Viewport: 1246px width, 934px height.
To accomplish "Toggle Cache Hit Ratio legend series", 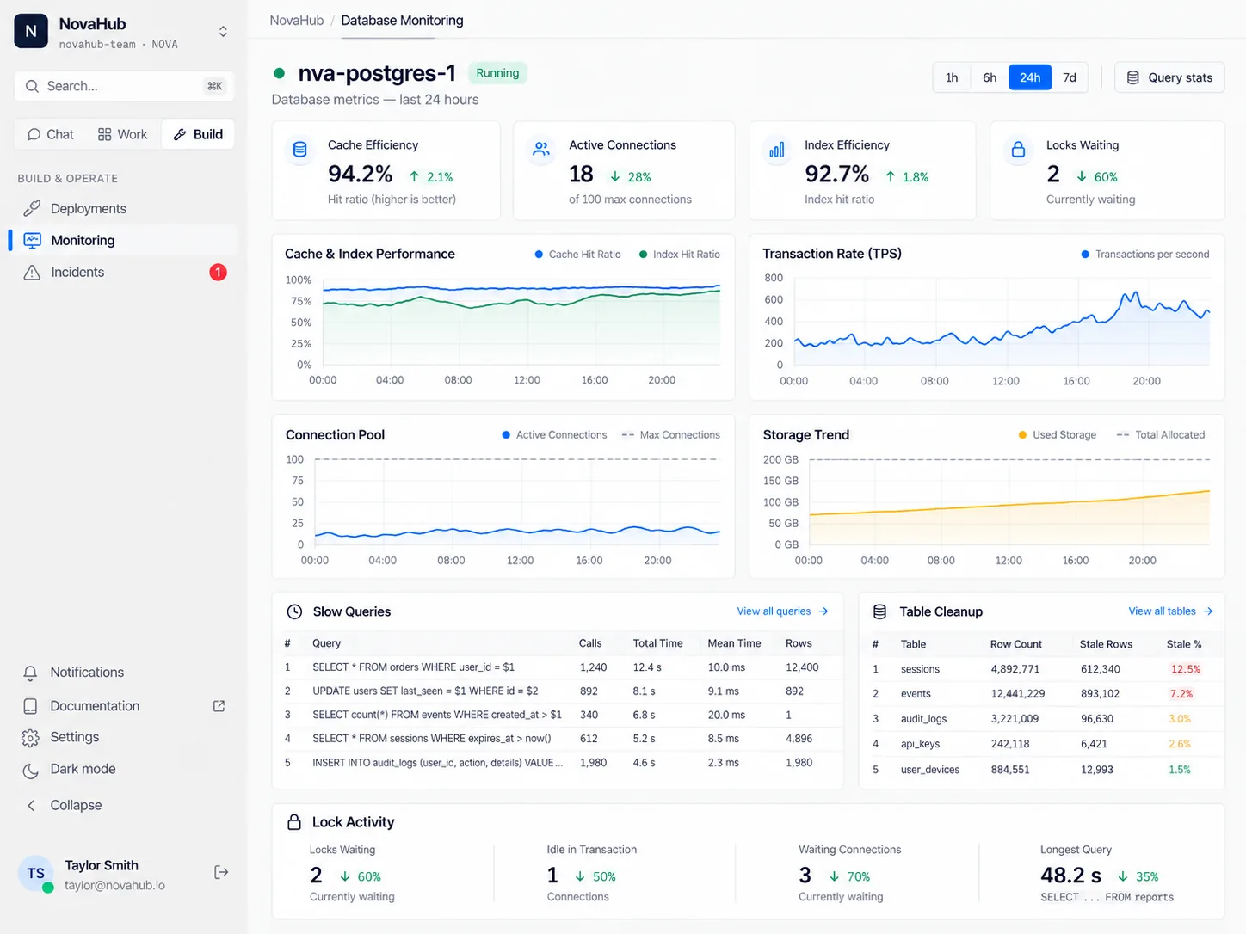I will tap(577, 255).
